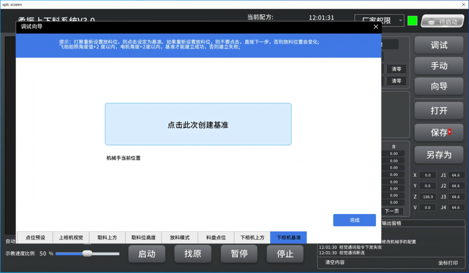Image resolution: width=469 pixels, height=273 pixels.
Task: Click the 坐标打印 coordinate print button
Action: (448, 263)
